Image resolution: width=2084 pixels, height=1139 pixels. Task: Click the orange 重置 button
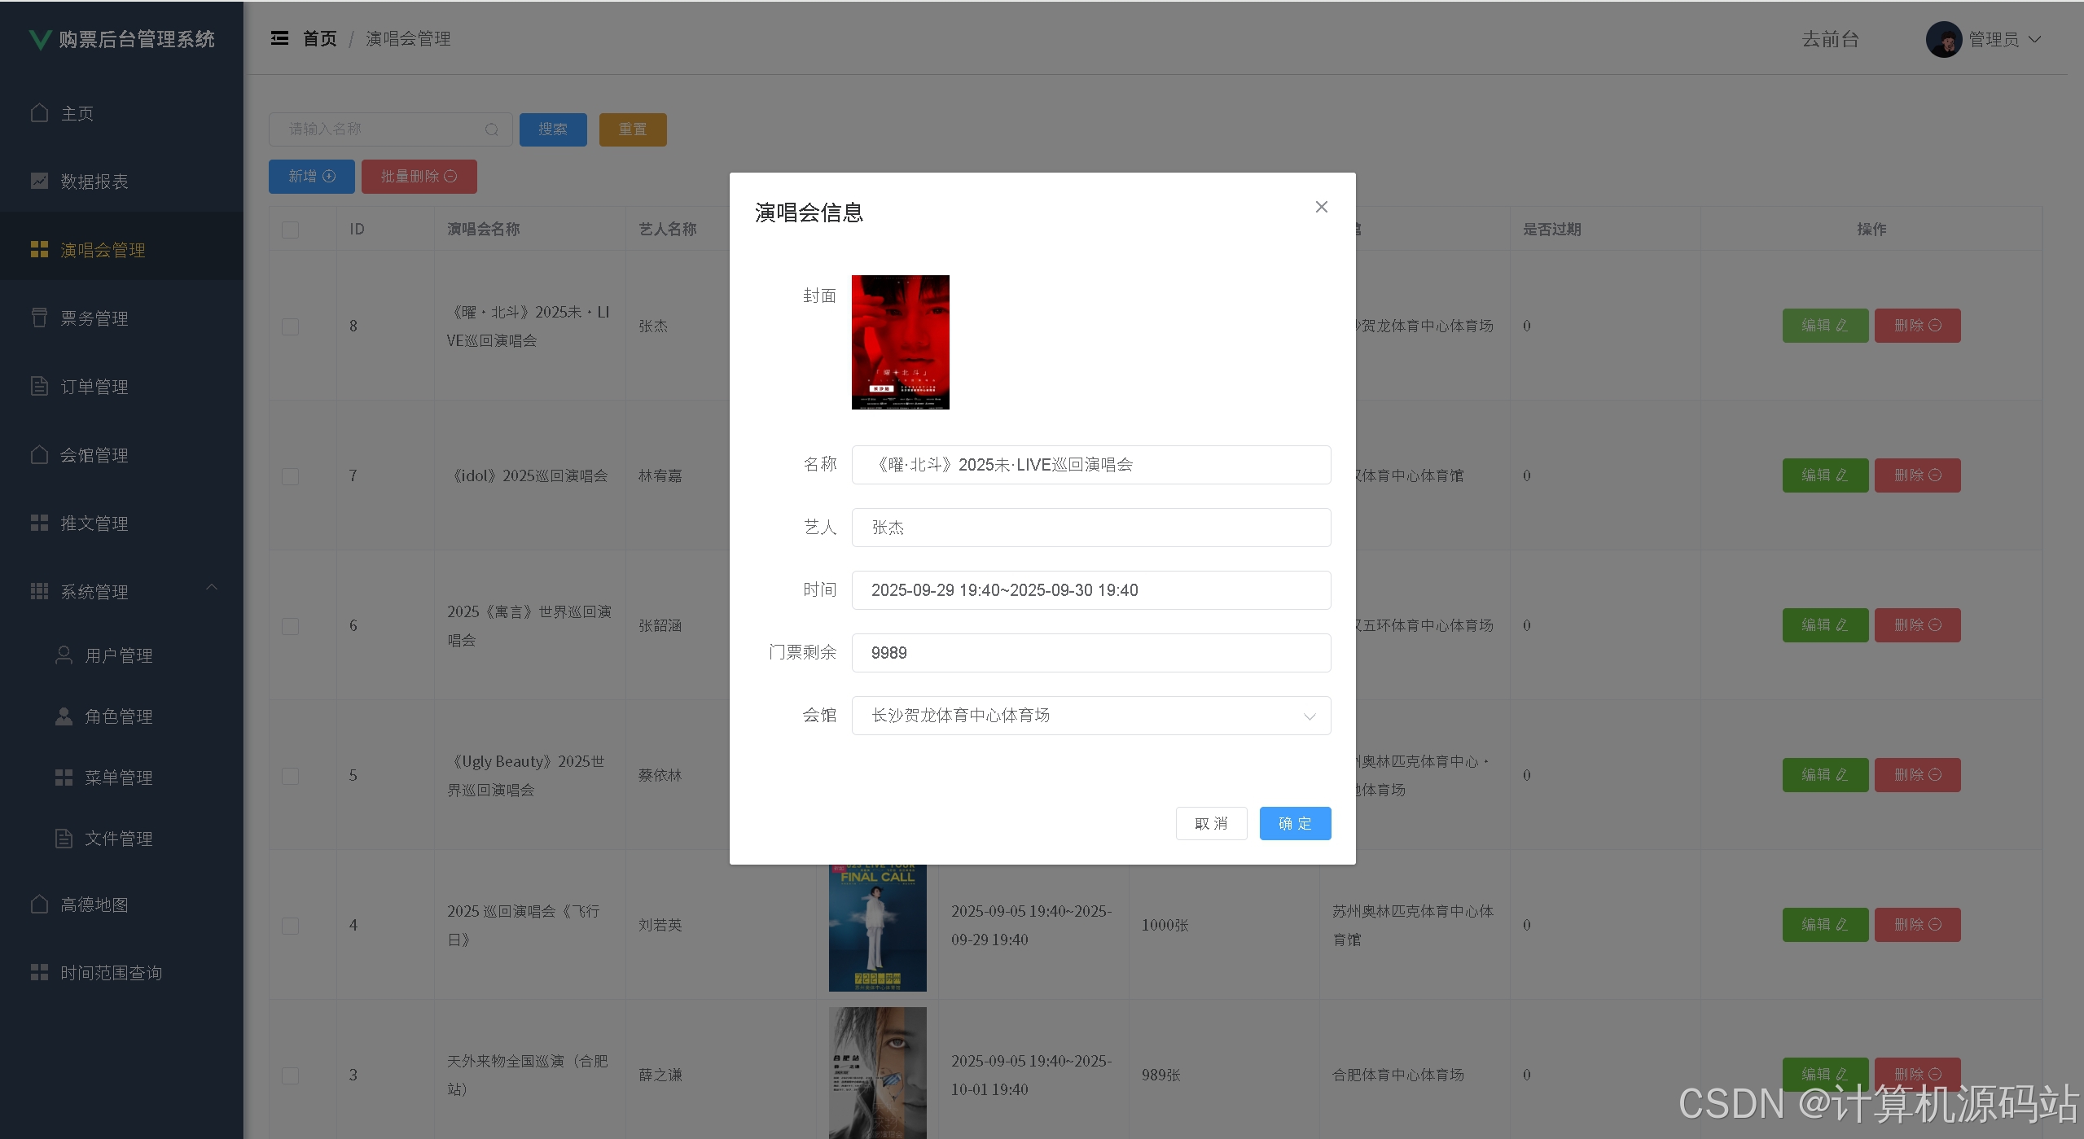pos(633,129)
